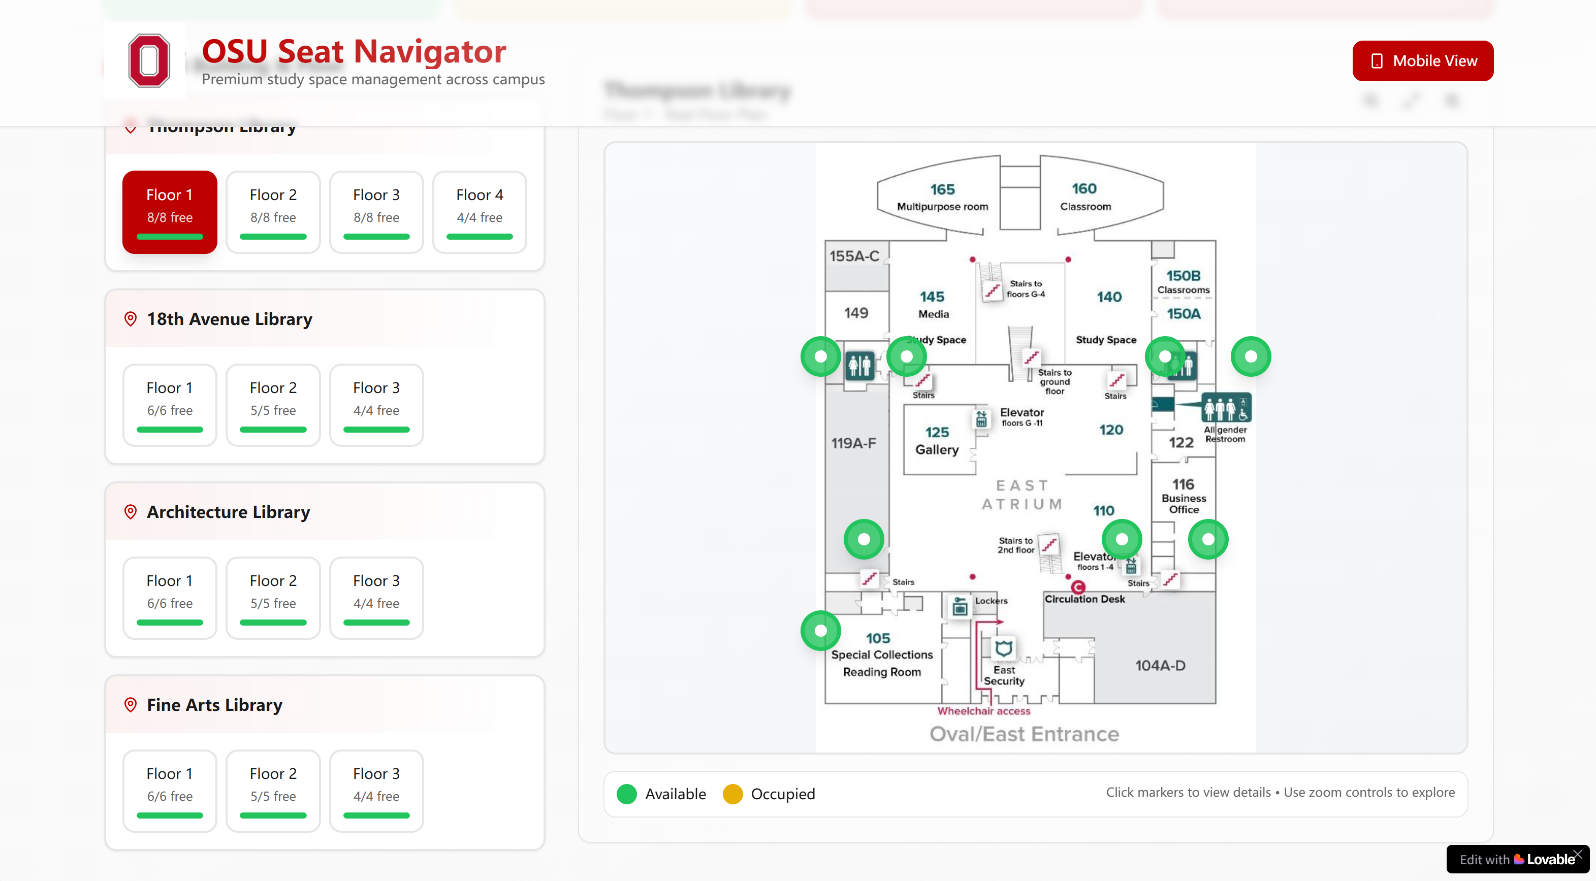Click the Fine Arts Library pin icon
This screenshot has height=881, width=1596.
pyautogui.click(x=130, y=705)
